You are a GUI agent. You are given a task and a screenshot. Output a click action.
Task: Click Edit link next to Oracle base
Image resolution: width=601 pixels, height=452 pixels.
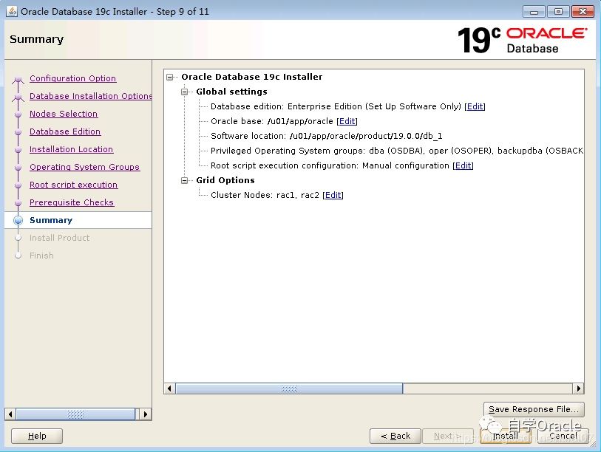point(347,121)
